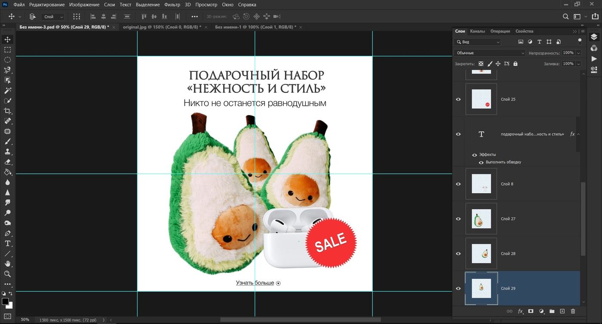Select the Elliptical Marquee tool
Image resolution: width=602 pixels, height=324 pixels.
[7, 60]
